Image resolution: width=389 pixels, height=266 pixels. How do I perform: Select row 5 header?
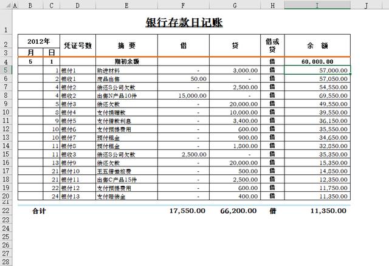(5, 70)
